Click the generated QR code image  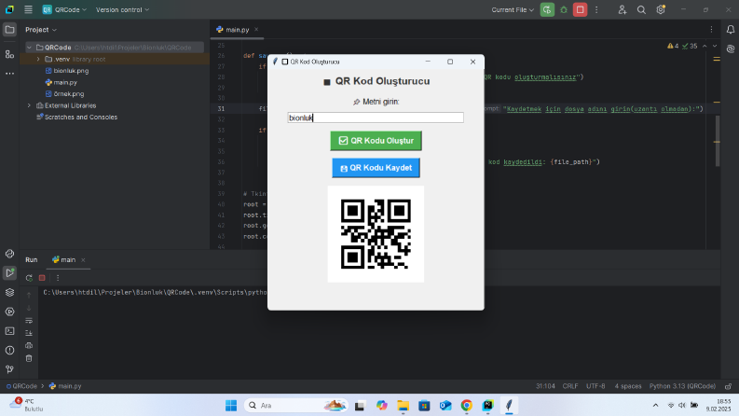[376, 234]
